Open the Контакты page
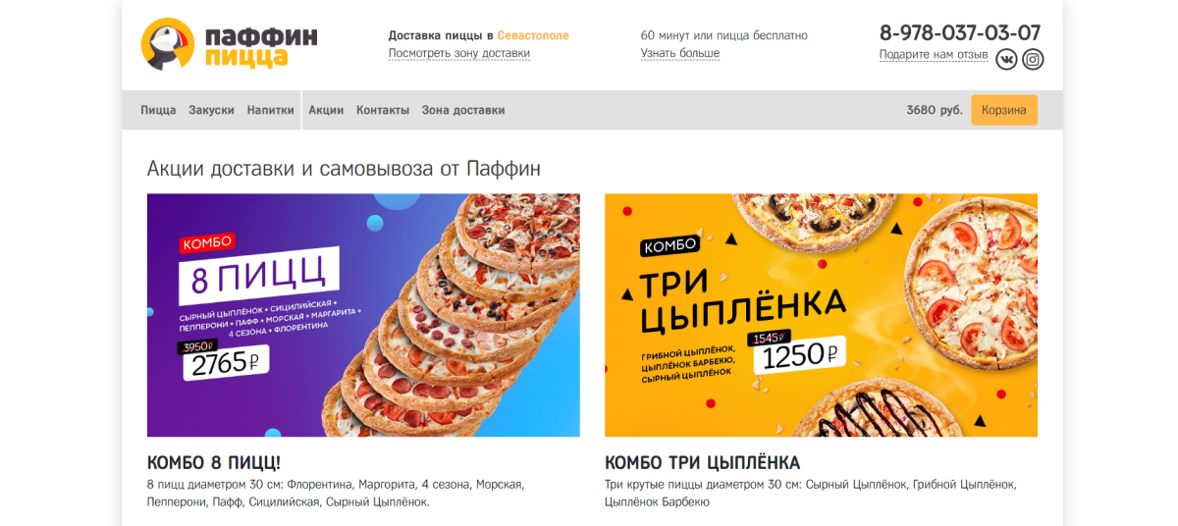Screen dimensions: 1178x526 coord(383,110)
